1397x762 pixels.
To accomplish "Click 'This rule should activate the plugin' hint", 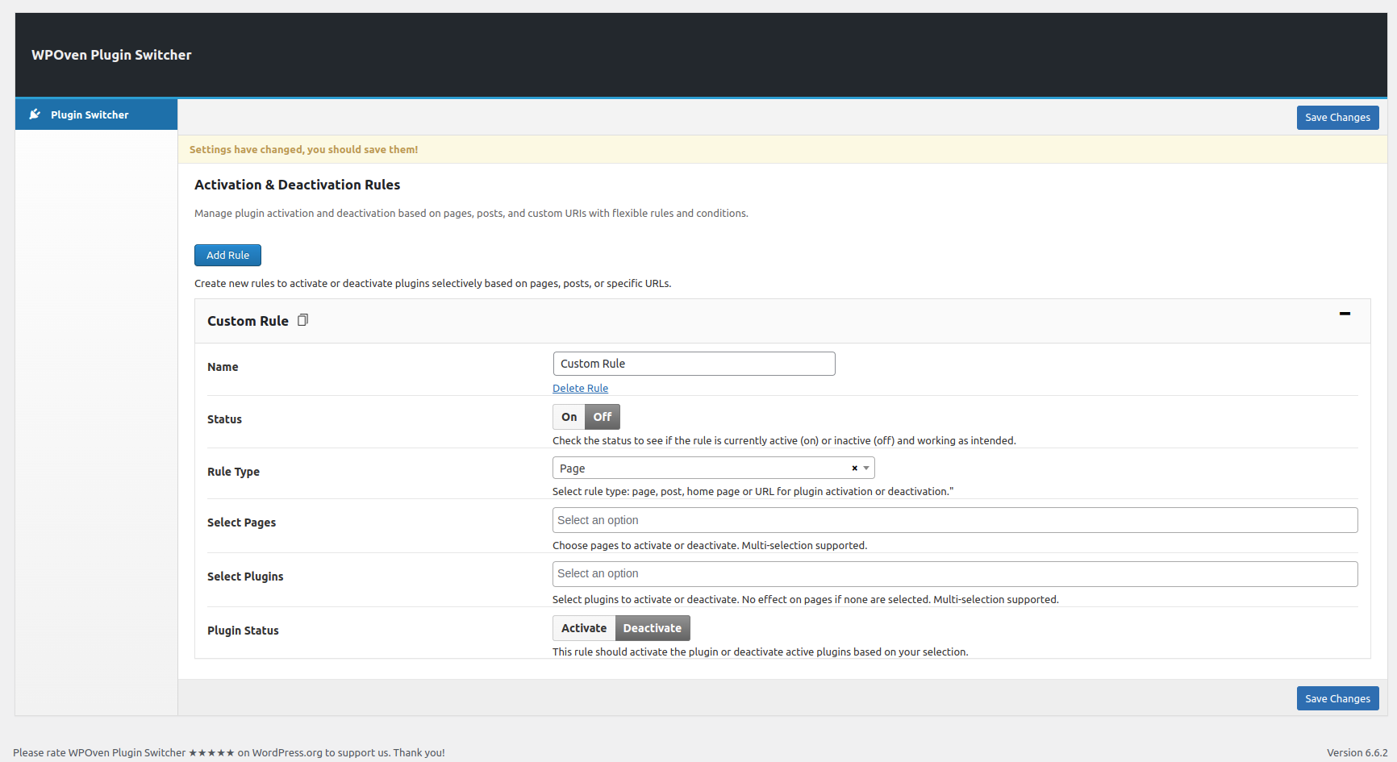I will (760, 652).
